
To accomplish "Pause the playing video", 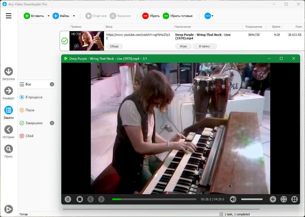I will tap(68, 199).
